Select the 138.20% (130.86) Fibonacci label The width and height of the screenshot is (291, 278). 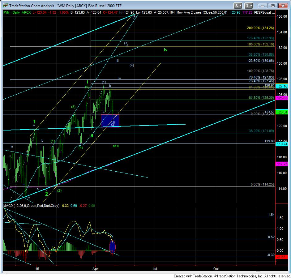click(x=260, y=55)
